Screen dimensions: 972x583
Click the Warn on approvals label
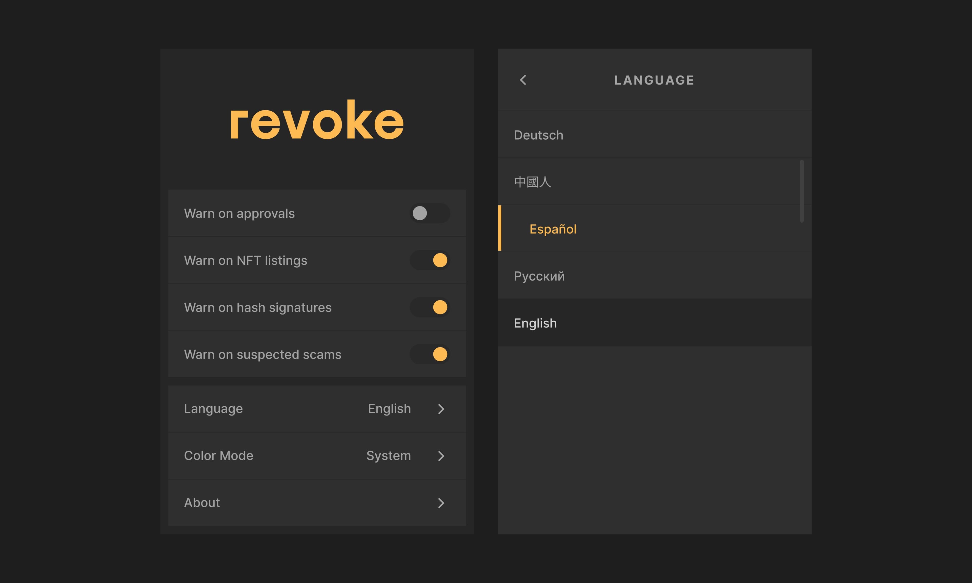(239, 213)
